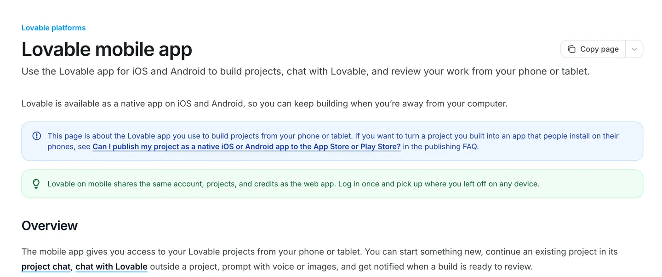This screenshot has width=662, height=277.
Task: Click the tip text about sharing same account
Action: pos(293,184)
